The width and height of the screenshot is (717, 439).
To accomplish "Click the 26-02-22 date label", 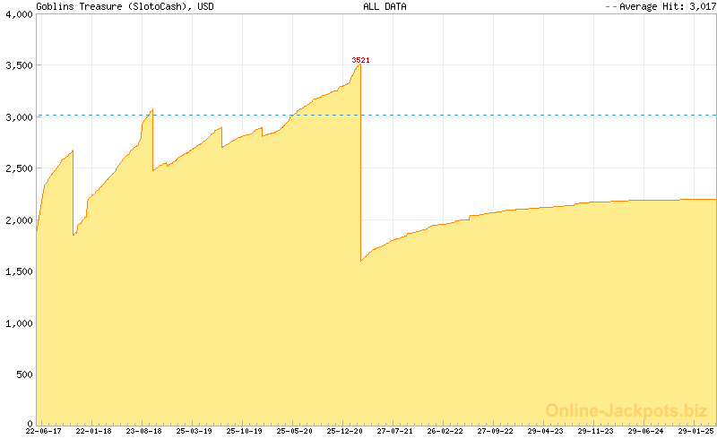I will (445, 431).
